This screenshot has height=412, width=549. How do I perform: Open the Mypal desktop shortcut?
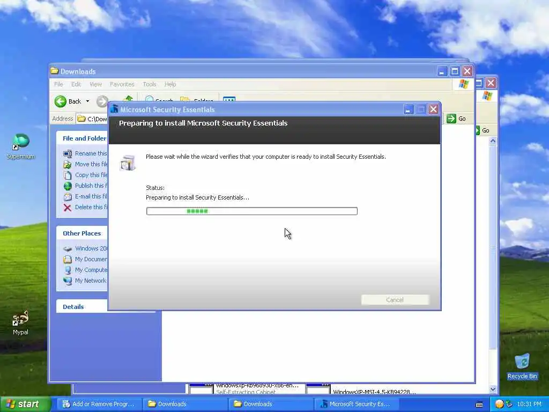20,322
